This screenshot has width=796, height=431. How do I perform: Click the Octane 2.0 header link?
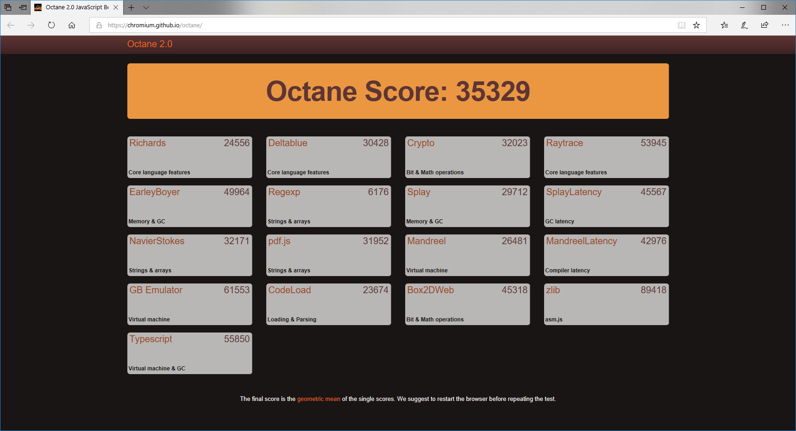tap(150, 44)
